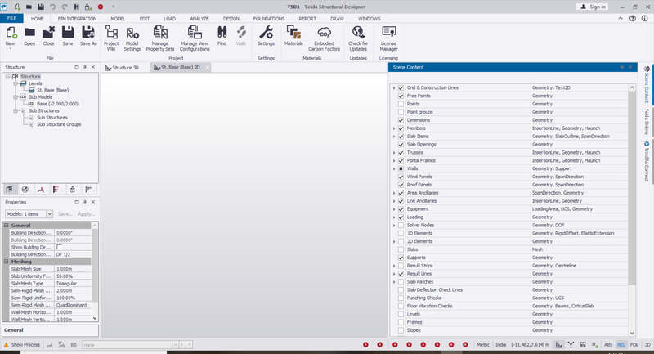This screenshot has width=654, height=354.
Task: Open the MODEL ribbon tab
Action: (x=118, y=19)
